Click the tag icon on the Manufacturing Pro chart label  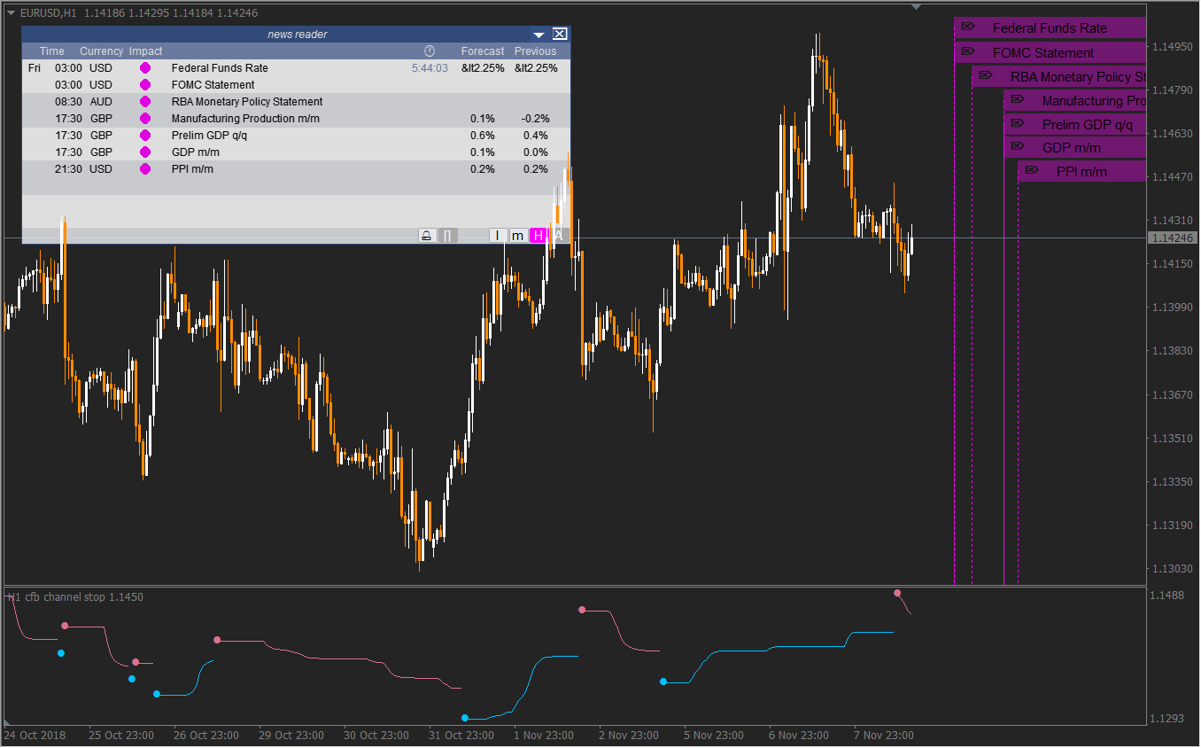tap(1018, 99)
